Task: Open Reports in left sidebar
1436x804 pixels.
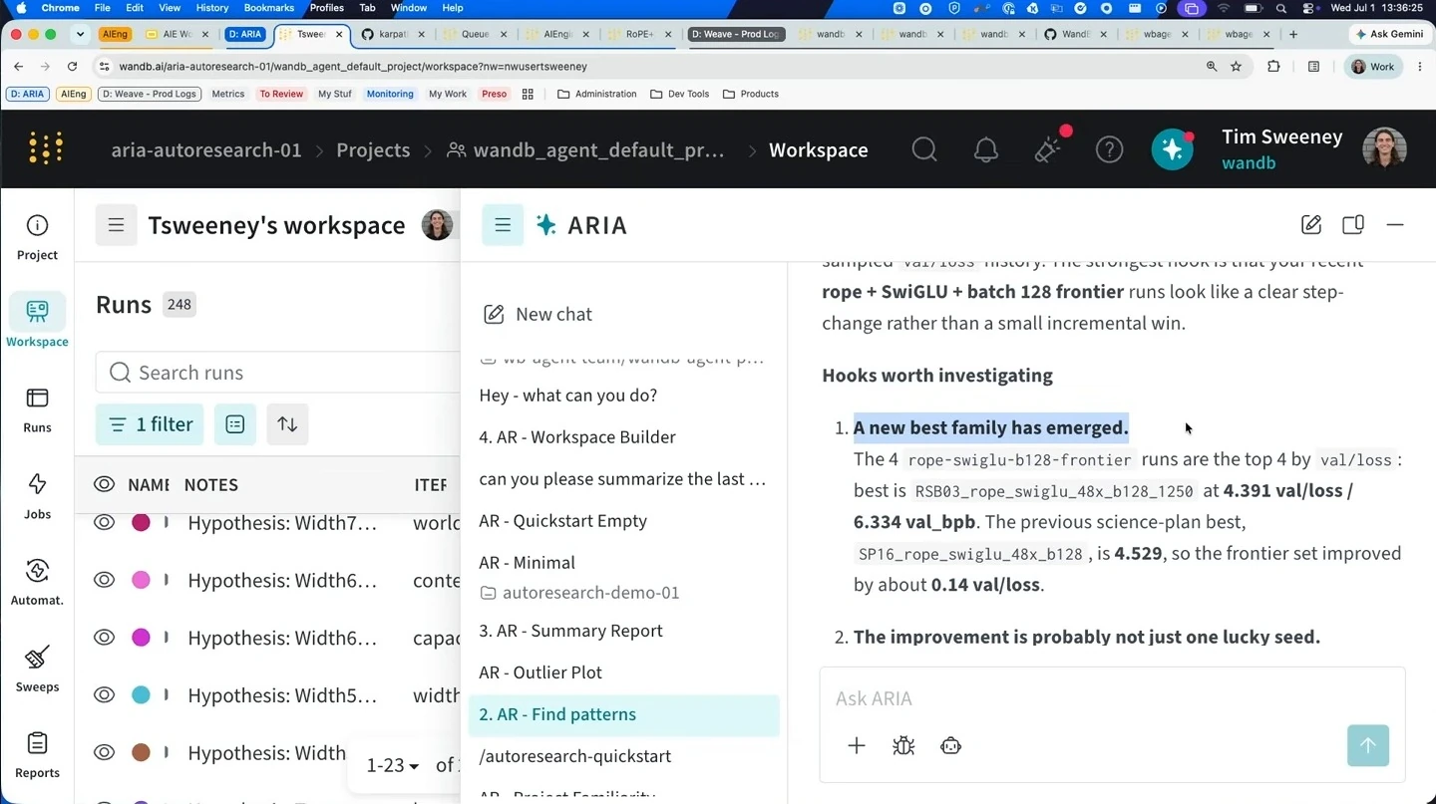Action: (x=37, y=755)
